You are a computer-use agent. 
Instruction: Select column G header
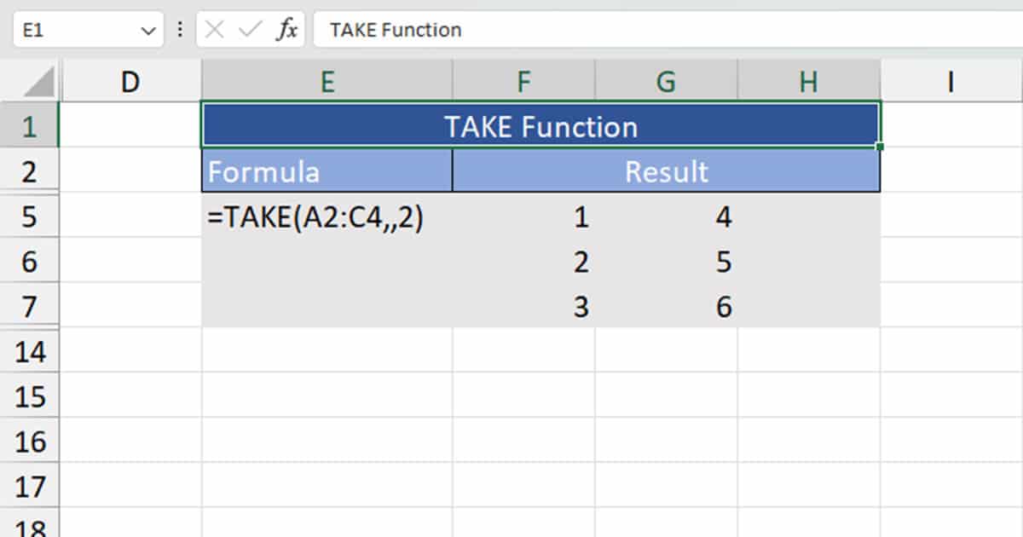click(666, 81)
